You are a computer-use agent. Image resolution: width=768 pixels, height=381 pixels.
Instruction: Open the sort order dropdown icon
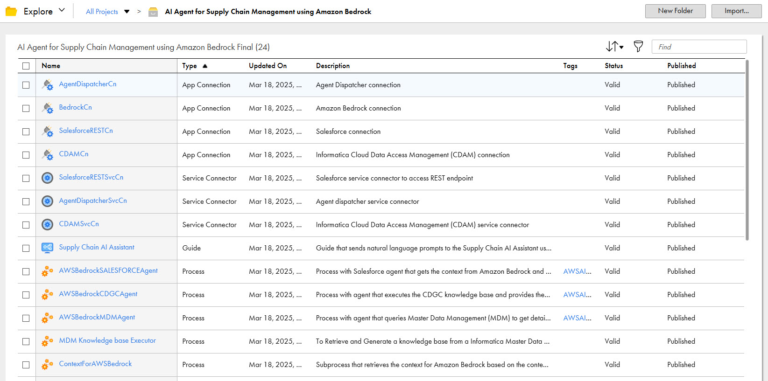pyautogui.click(x=614, y=46)
